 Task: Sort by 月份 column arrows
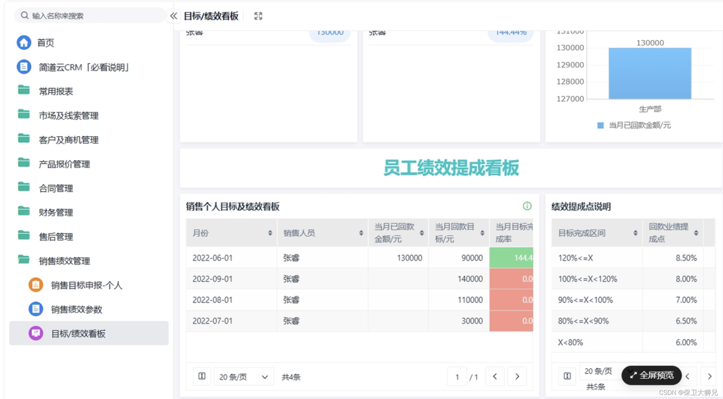[270, 233]
